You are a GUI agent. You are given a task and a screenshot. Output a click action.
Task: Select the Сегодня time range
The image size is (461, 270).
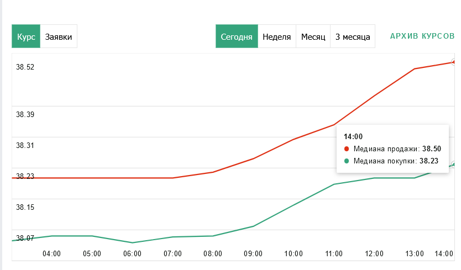pos(237,37)
